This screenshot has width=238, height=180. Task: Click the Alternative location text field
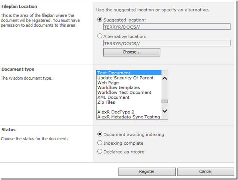166,43
